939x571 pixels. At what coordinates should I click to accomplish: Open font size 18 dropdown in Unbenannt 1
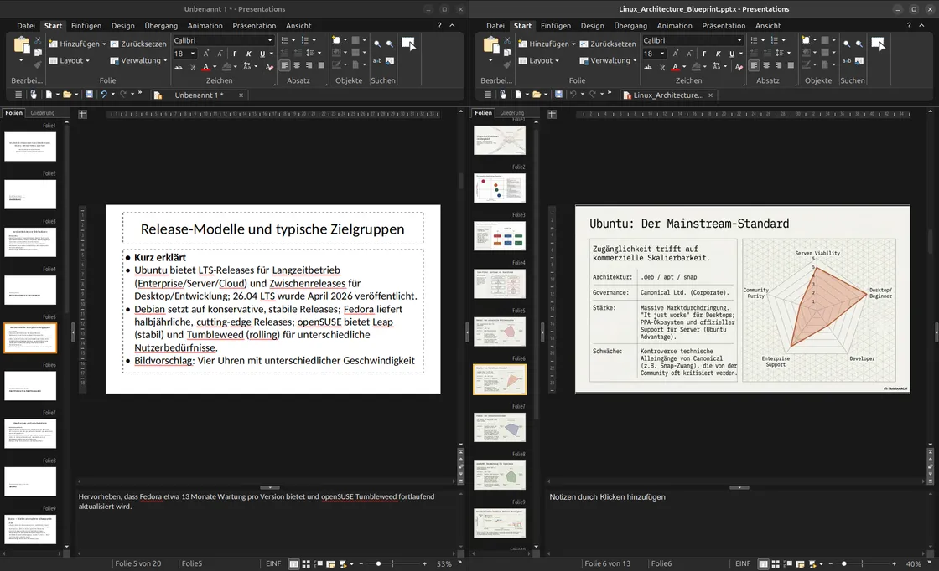click(x=193, y=54)
